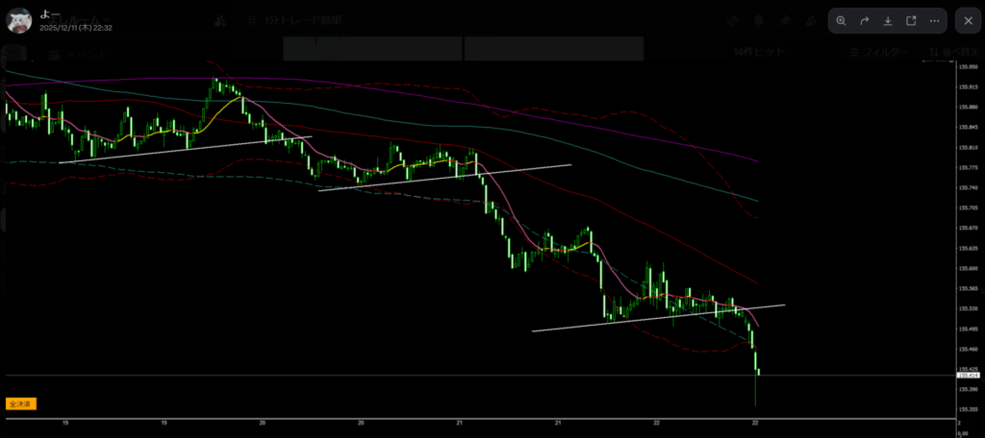
Task: Click the dimmed notification bell icon
Action: (x=759, y=21)
